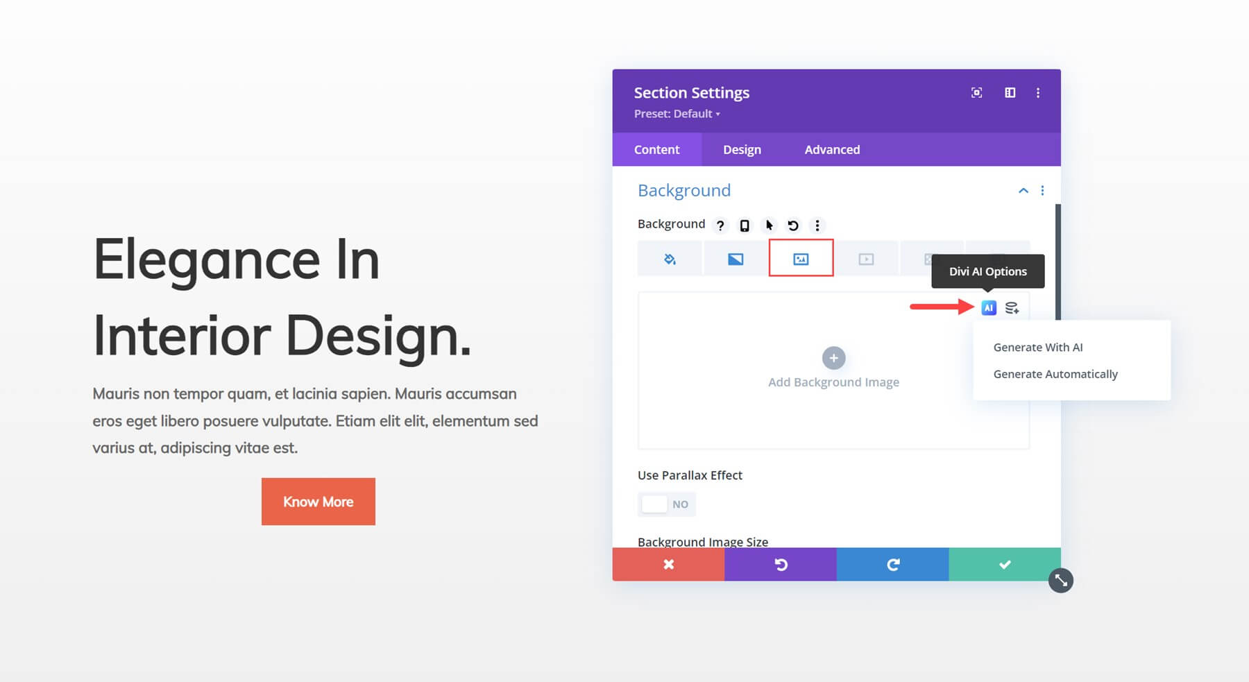Click the purple undo button
Image resolution: width=1249 pixels, height=682 pixels.
[781, 565]
